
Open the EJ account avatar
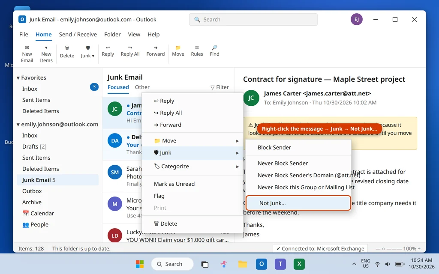pyautogui.click(x=356, y=19)
